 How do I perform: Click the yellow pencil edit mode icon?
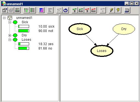pos(112,10)
